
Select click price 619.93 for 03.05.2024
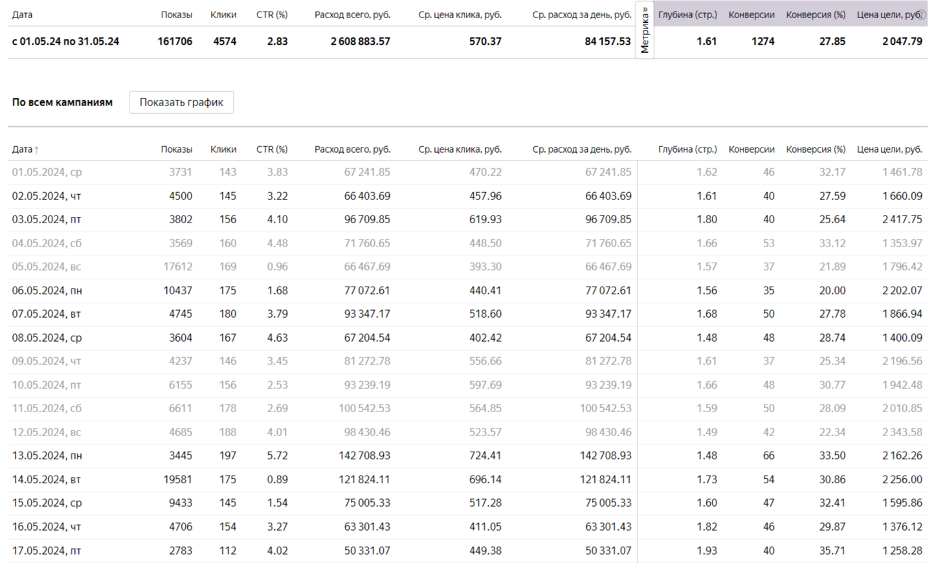485,219
